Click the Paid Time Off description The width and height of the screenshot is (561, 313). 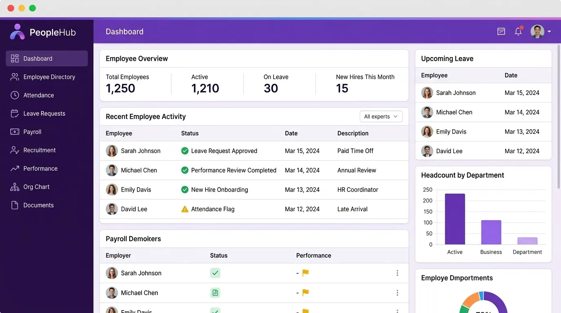[356, 151]
